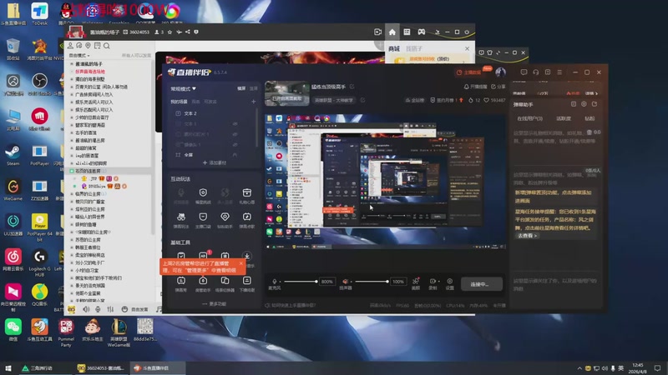668x375 pixels.
Task: Open 主播数据 button in title bar
Action: [x=468, y=72]
